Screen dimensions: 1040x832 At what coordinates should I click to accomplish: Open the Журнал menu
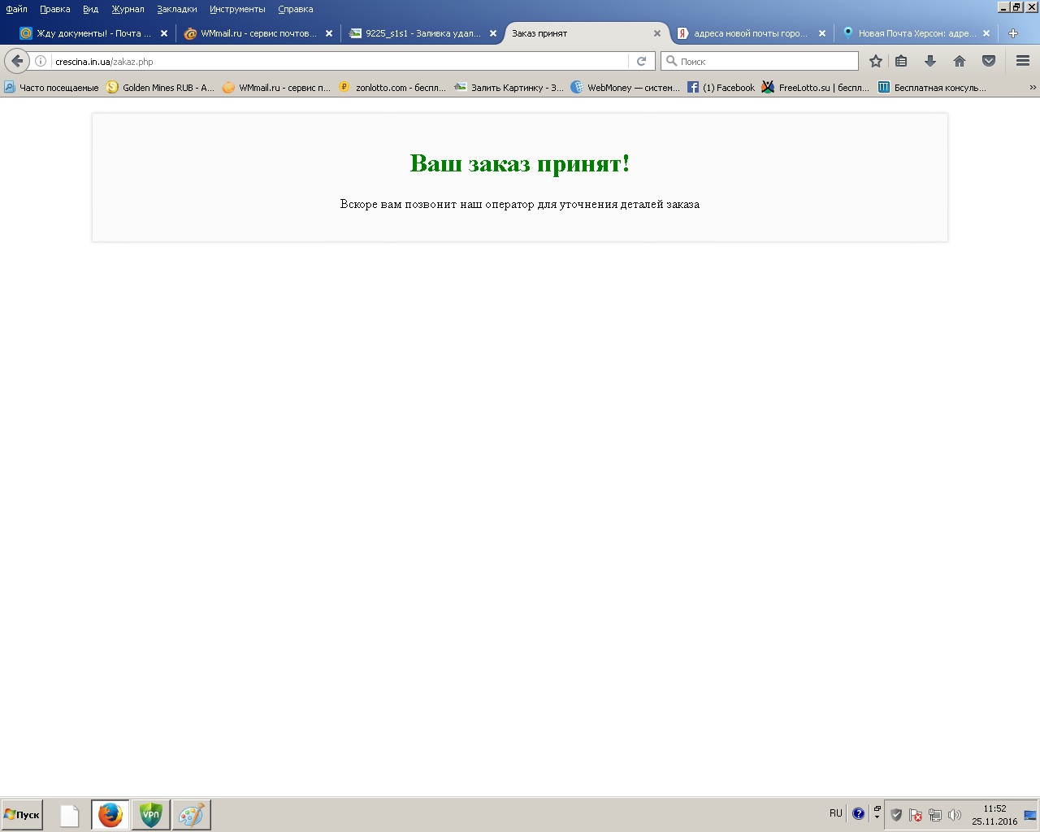tap(128, 9)
